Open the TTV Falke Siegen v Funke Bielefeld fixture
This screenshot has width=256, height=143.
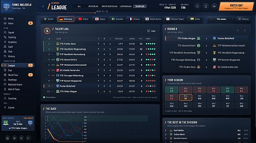pos(206,38)
